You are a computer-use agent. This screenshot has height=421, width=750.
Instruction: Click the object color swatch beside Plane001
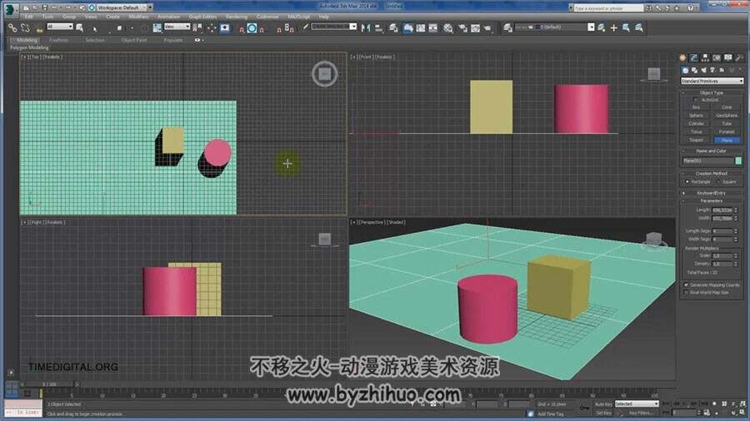point(738,161)
